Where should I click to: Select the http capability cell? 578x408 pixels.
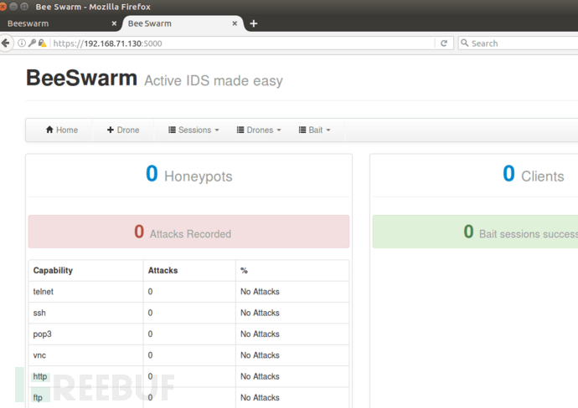86,376
